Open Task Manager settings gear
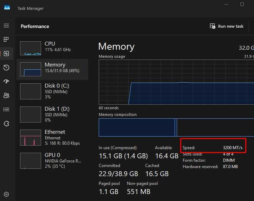The image size is (254, 201). click(x=6, y=194)
